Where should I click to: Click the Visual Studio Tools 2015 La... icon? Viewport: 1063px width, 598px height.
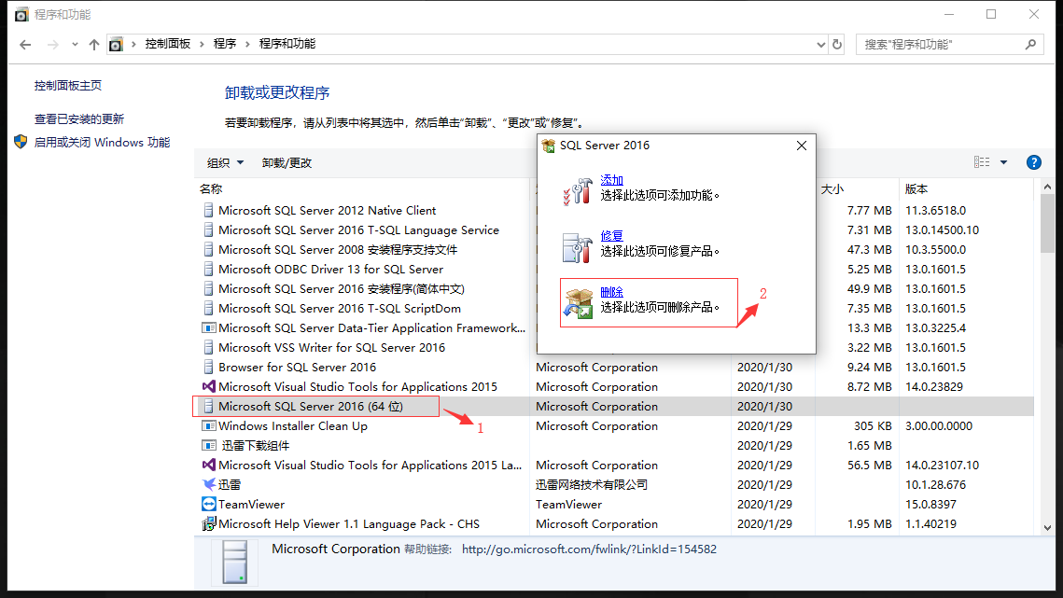(x=209, y=466)
